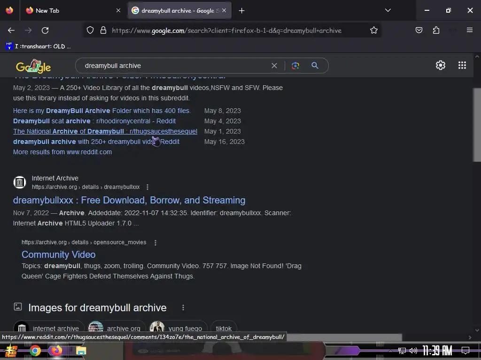Reload the current page
The height and width of the screenshot is (360, 481).
pyautogui.click(x=45, y=30)
